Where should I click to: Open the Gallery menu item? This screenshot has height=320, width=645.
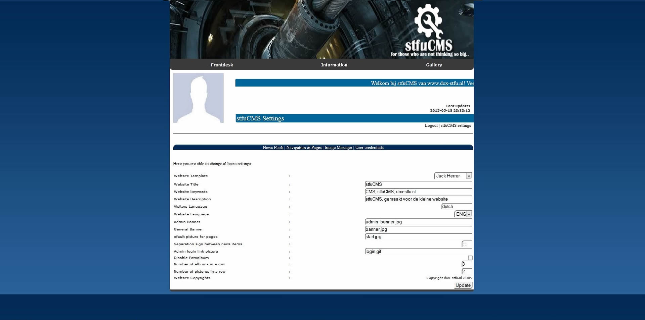[434, 65]
